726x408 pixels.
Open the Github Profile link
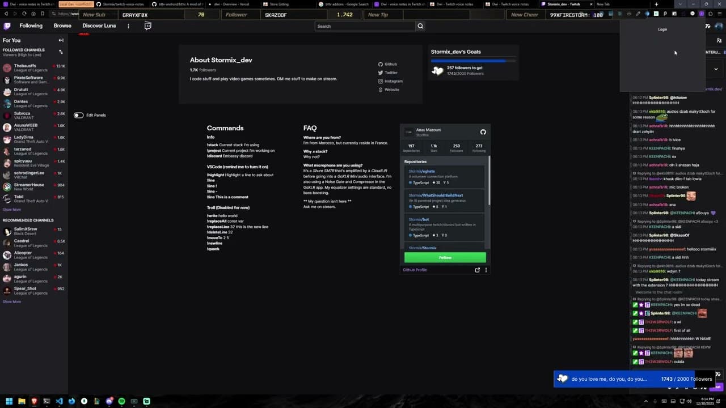pos(415,270)
